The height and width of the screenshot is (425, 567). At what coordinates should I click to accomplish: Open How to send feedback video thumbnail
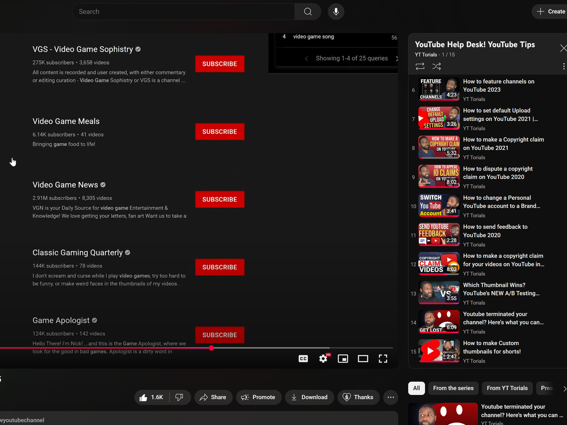click(439, 235)
